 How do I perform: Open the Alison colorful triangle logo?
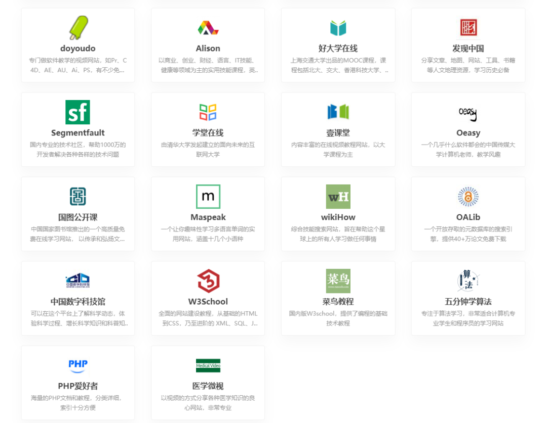(x=208, y=28)
